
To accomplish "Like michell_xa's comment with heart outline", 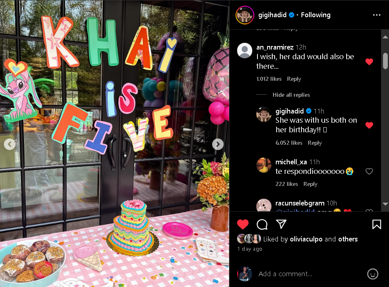I will coord(369,171).
